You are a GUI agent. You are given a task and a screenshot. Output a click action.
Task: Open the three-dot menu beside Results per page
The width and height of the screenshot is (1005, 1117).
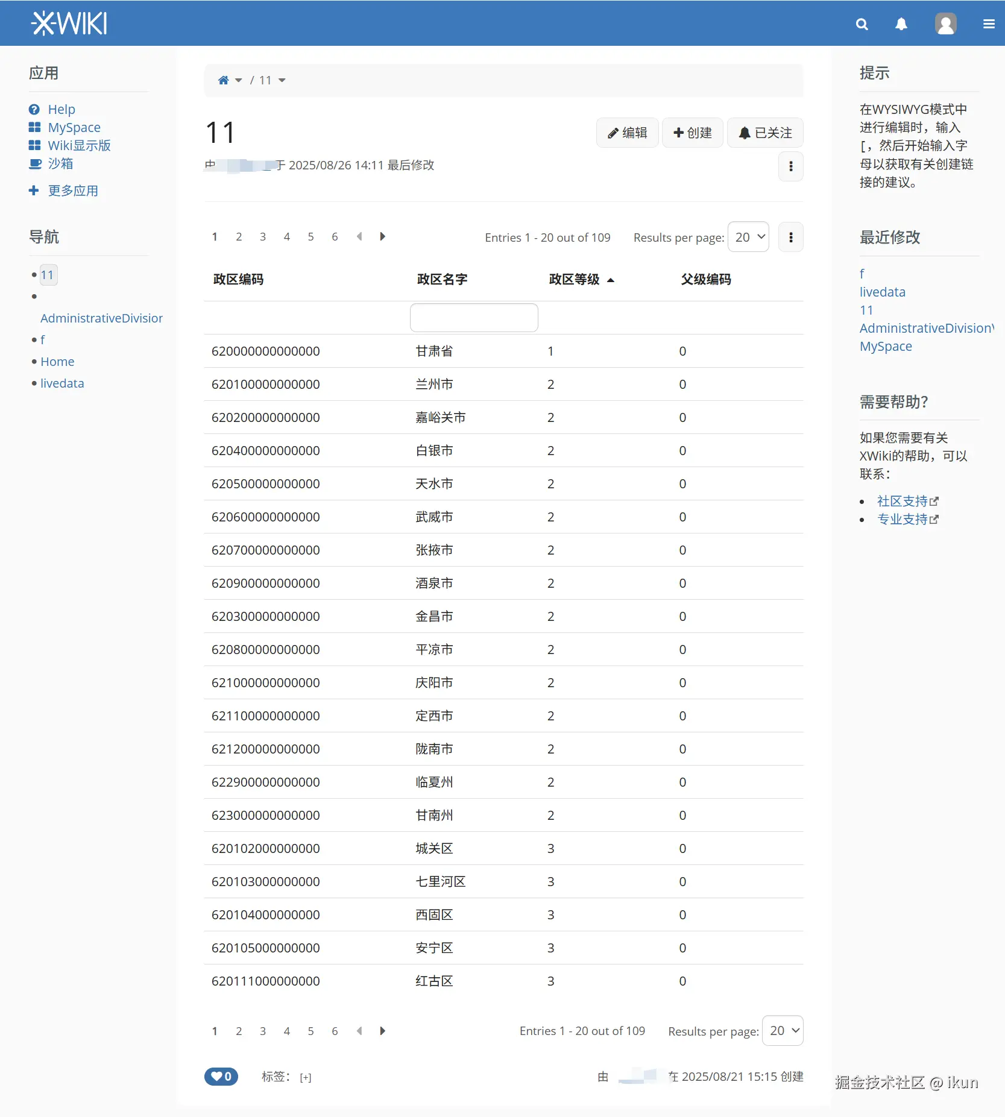pos(790,236)
